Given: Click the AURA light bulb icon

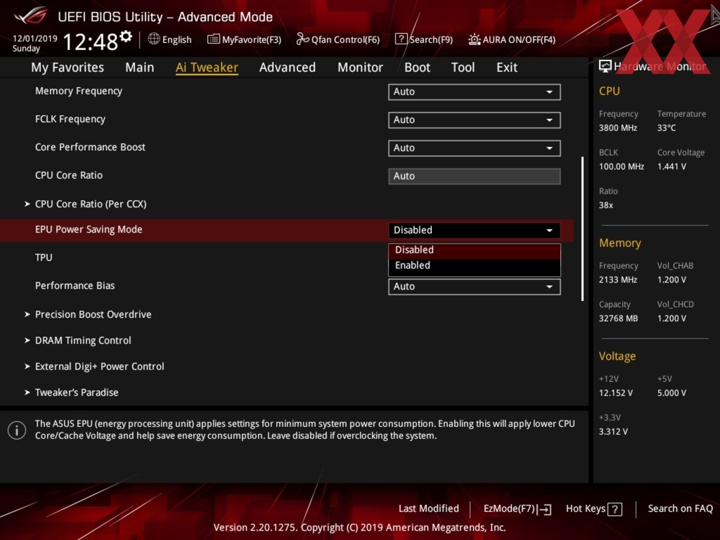Looking at the screenshot, I should coord(474,39).
